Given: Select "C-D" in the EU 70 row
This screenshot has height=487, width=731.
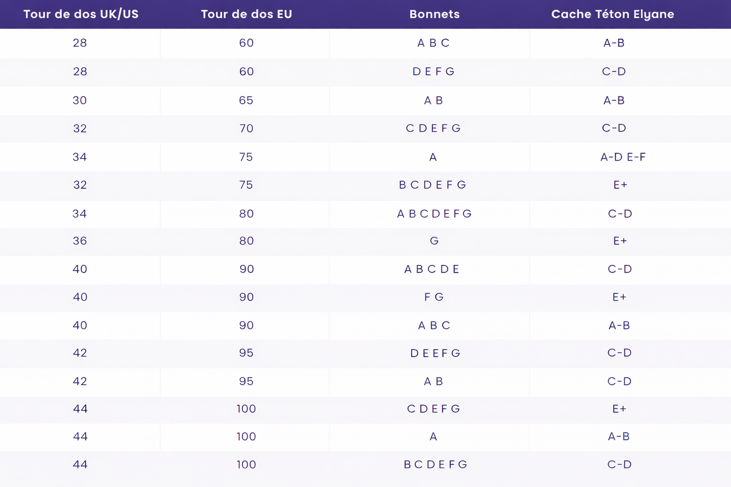Looking at the screenshot, I should pyautogui.click(x=614, y=129).
